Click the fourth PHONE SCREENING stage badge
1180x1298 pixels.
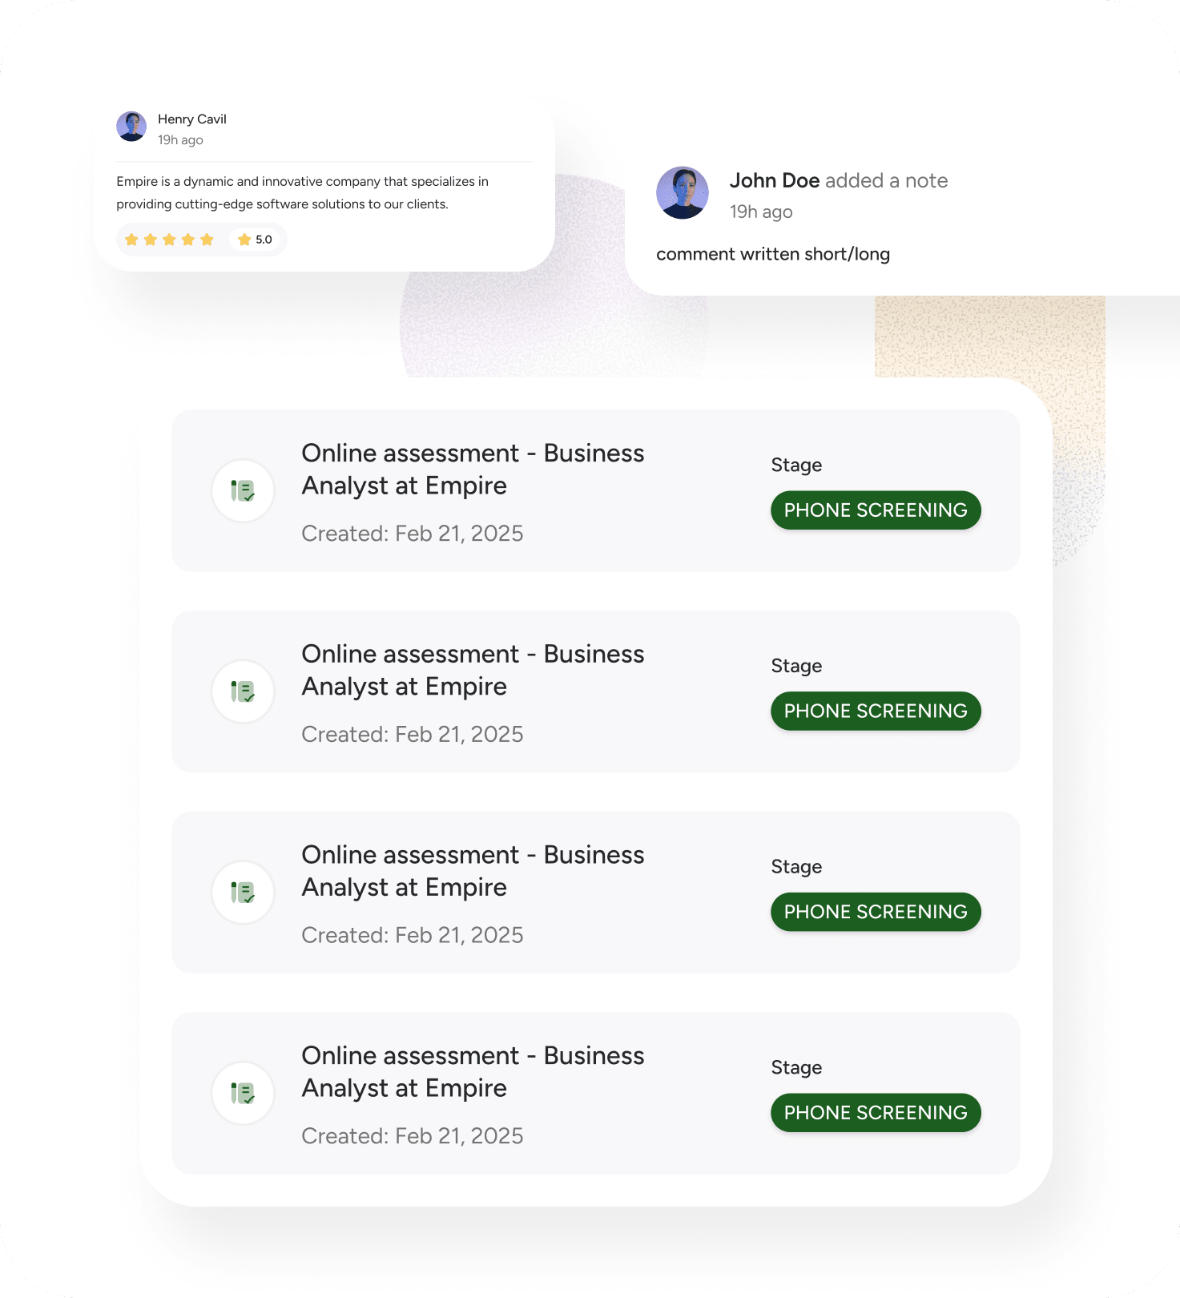[x=876, y=1113]
